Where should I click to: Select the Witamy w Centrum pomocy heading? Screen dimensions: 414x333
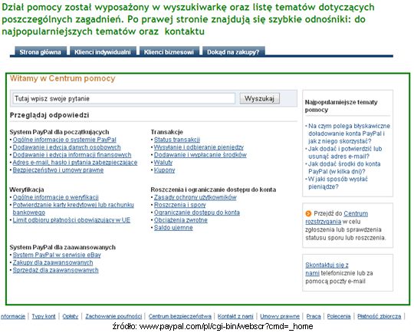(63, 78)
